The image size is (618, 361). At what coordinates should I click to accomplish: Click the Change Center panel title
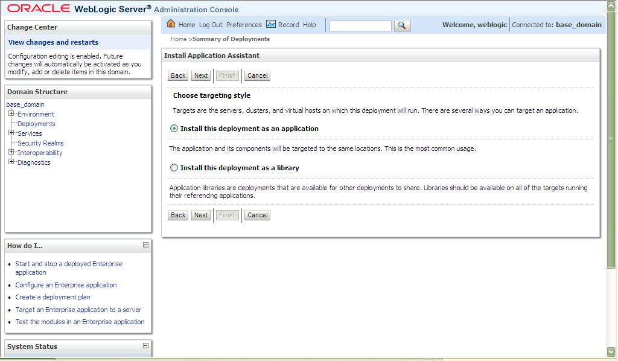[33, 27]
